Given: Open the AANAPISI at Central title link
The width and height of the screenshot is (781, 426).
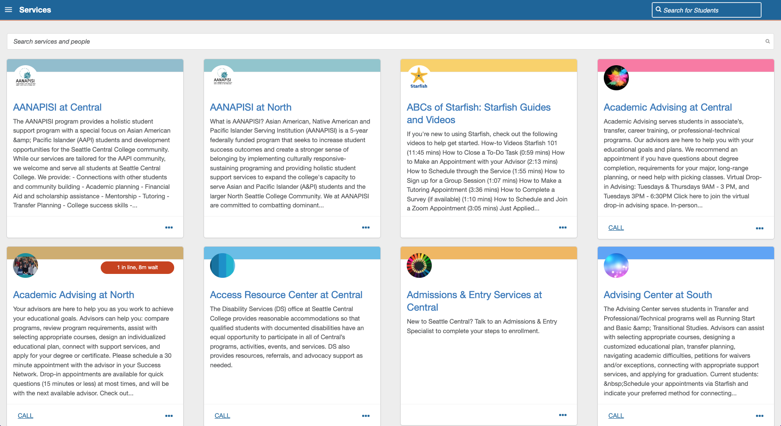Looking at the screenshot, I should pyautogui.click(x=57, y=107).
